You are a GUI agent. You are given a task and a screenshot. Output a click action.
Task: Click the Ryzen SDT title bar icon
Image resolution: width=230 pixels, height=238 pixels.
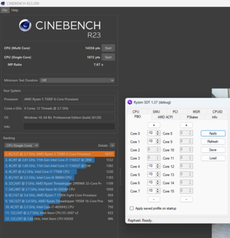pyautogui.click(x=130, y=102)
